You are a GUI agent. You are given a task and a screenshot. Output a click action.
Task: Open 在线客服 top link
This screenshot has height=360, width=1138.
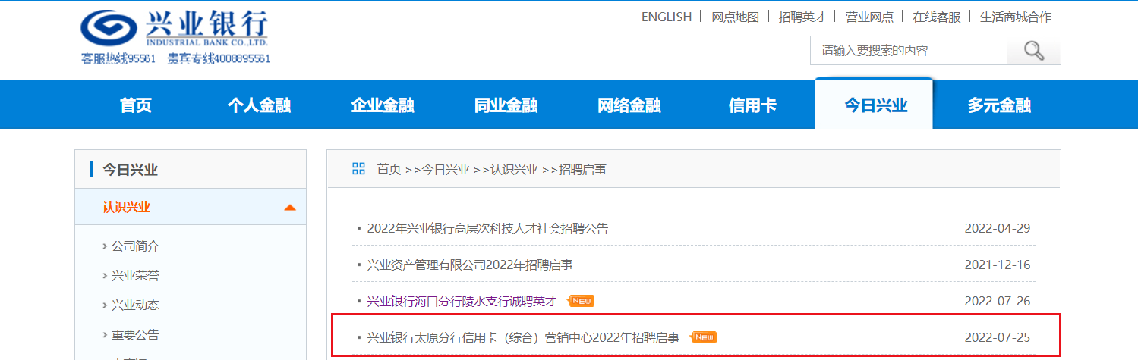pos(937,17)
